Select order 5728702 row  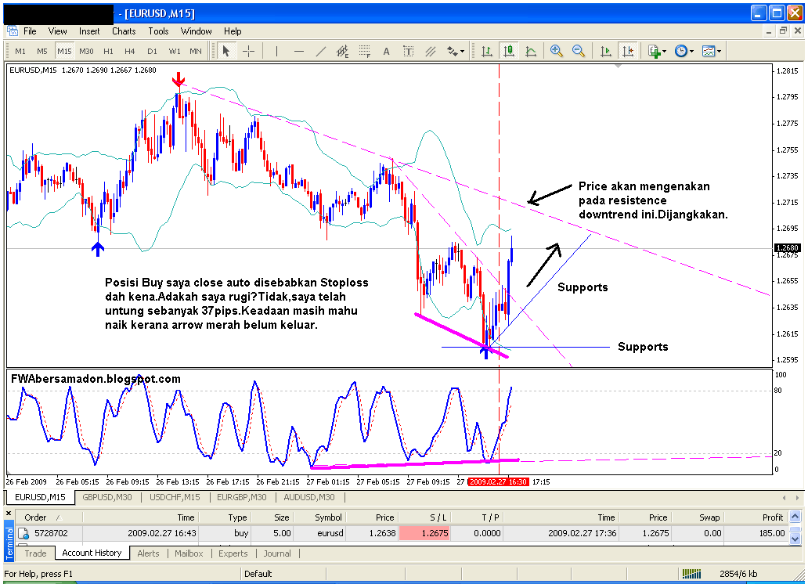click(x=402, y=533)
